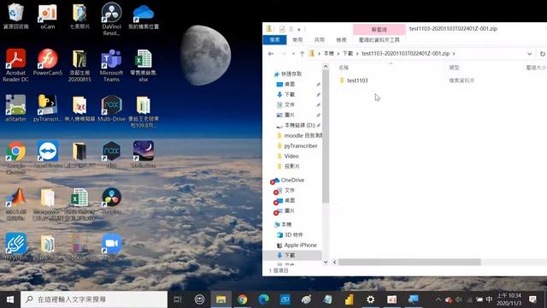547x308 pixels.
Task: Sort by the Name column header
Action: pos(344,68)
